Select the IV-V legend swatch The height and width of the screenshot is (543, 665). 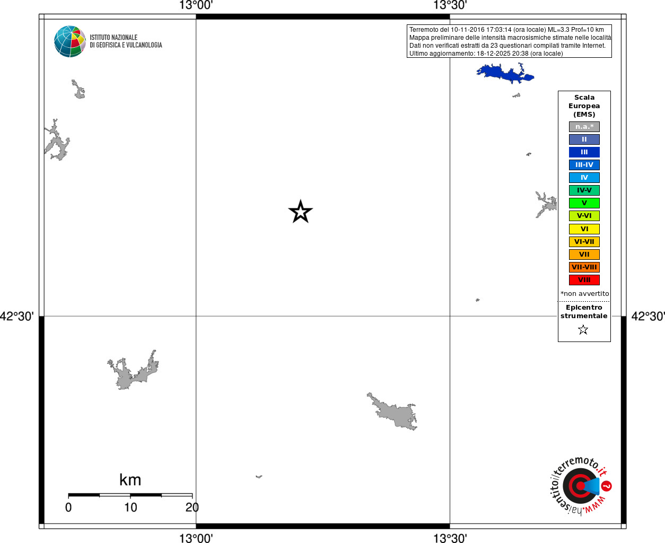584,190
